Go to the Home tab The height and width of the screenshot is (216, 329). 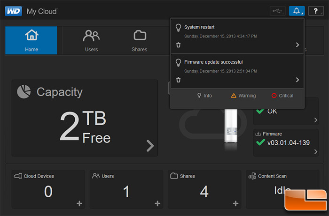(x=31, y=40)
